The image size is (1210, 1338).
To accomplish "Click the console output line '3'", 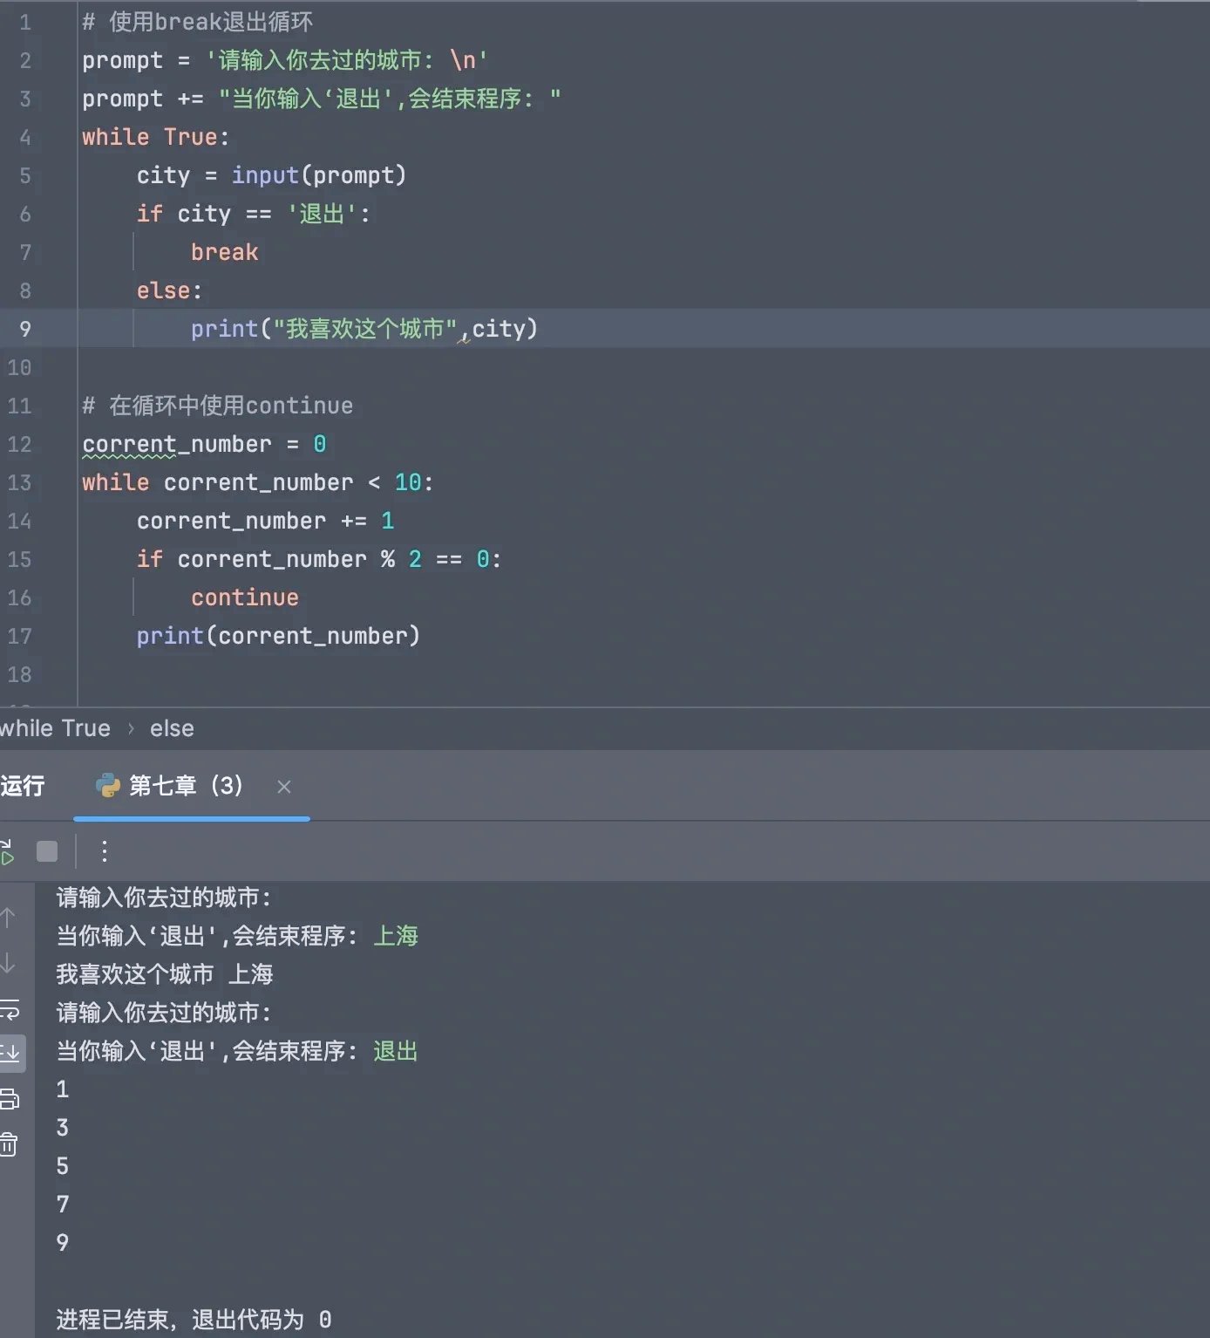I will (x=63, y=1128).
